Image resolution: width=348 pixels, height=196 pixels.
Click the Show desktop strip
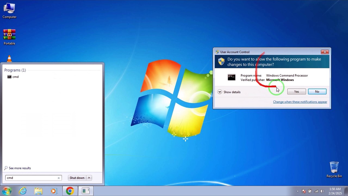point(346,191)
